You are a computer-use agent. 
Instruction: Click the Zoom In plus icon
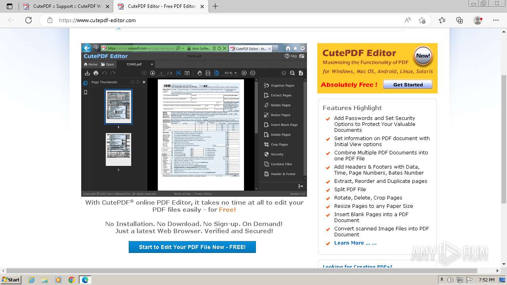pos(244,73)
